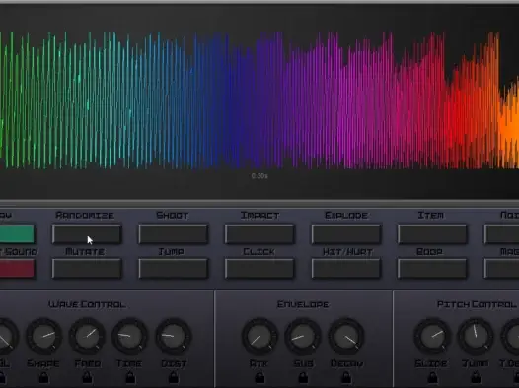Click the Mutate button
This screenshot has height=388, width=519.
pos(87,268)
